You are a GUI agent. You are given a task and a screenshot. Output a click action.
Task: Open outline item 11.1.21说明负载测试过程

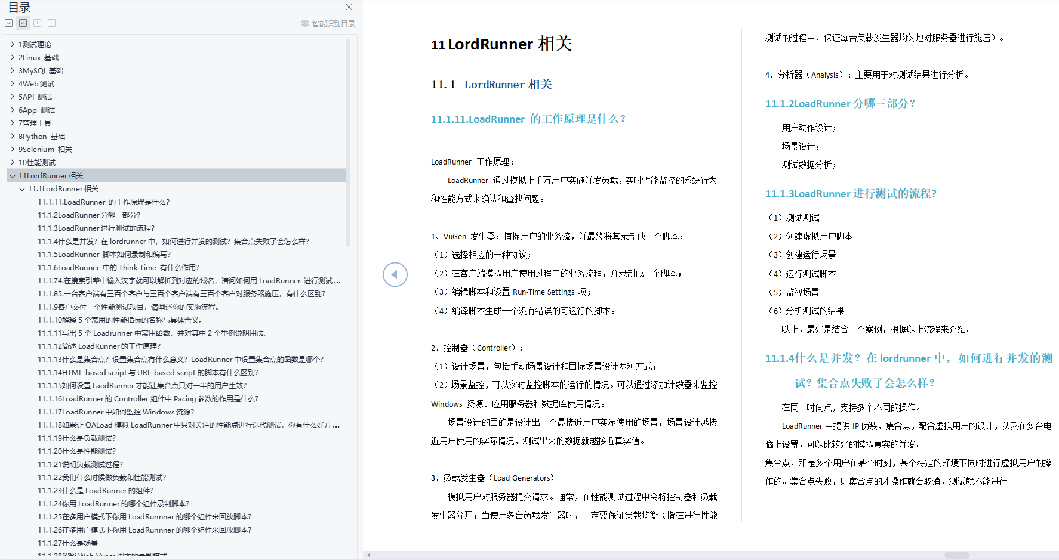[81, 464]
